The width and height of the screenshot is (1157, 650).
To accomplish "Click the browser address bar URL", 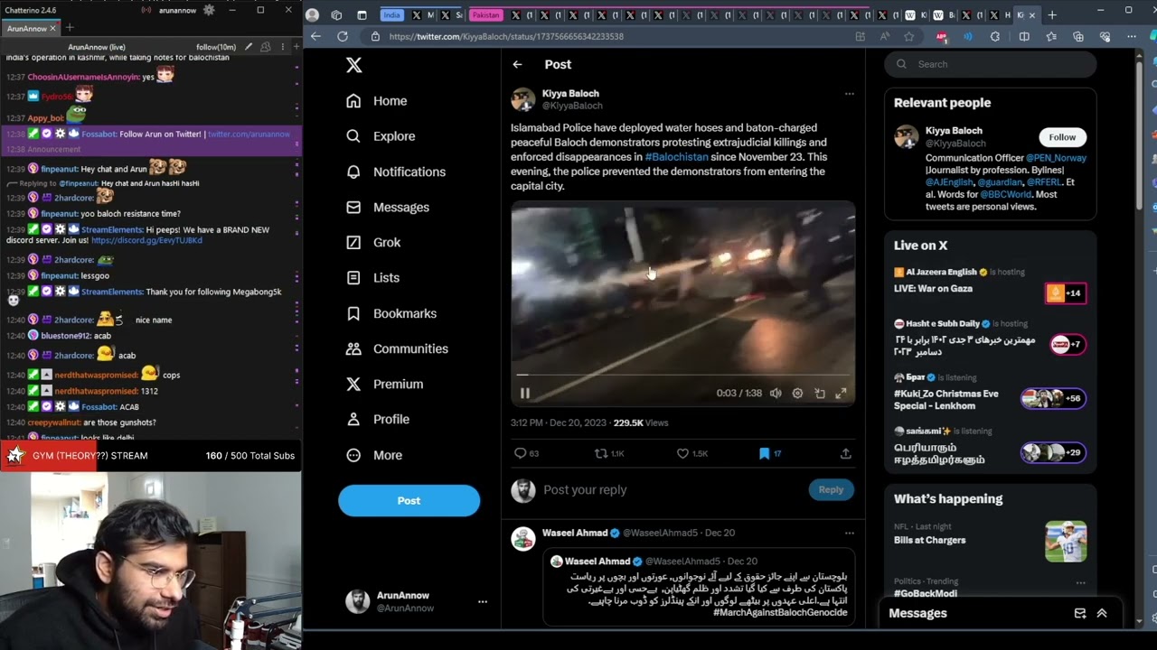I will point(506,36).
